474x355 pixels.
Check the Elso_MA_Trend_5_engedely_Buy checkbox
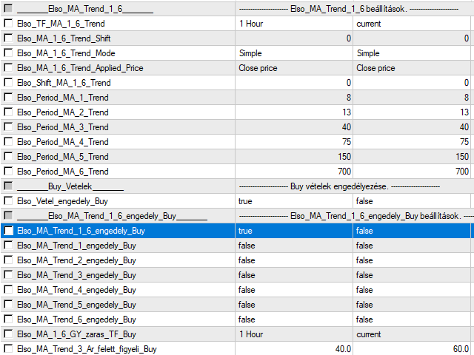coord(8,305)
